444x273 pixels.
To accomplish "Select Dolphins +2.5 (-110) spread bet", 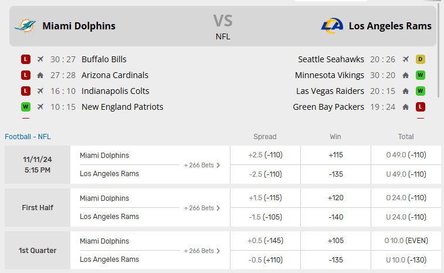I will click(x=265, y=155).
